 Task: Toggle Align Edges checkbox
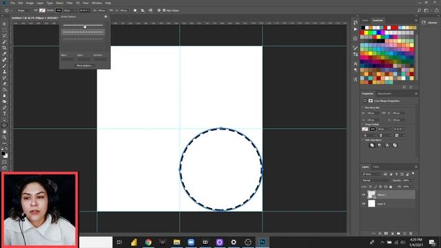(x=164, y=10)
